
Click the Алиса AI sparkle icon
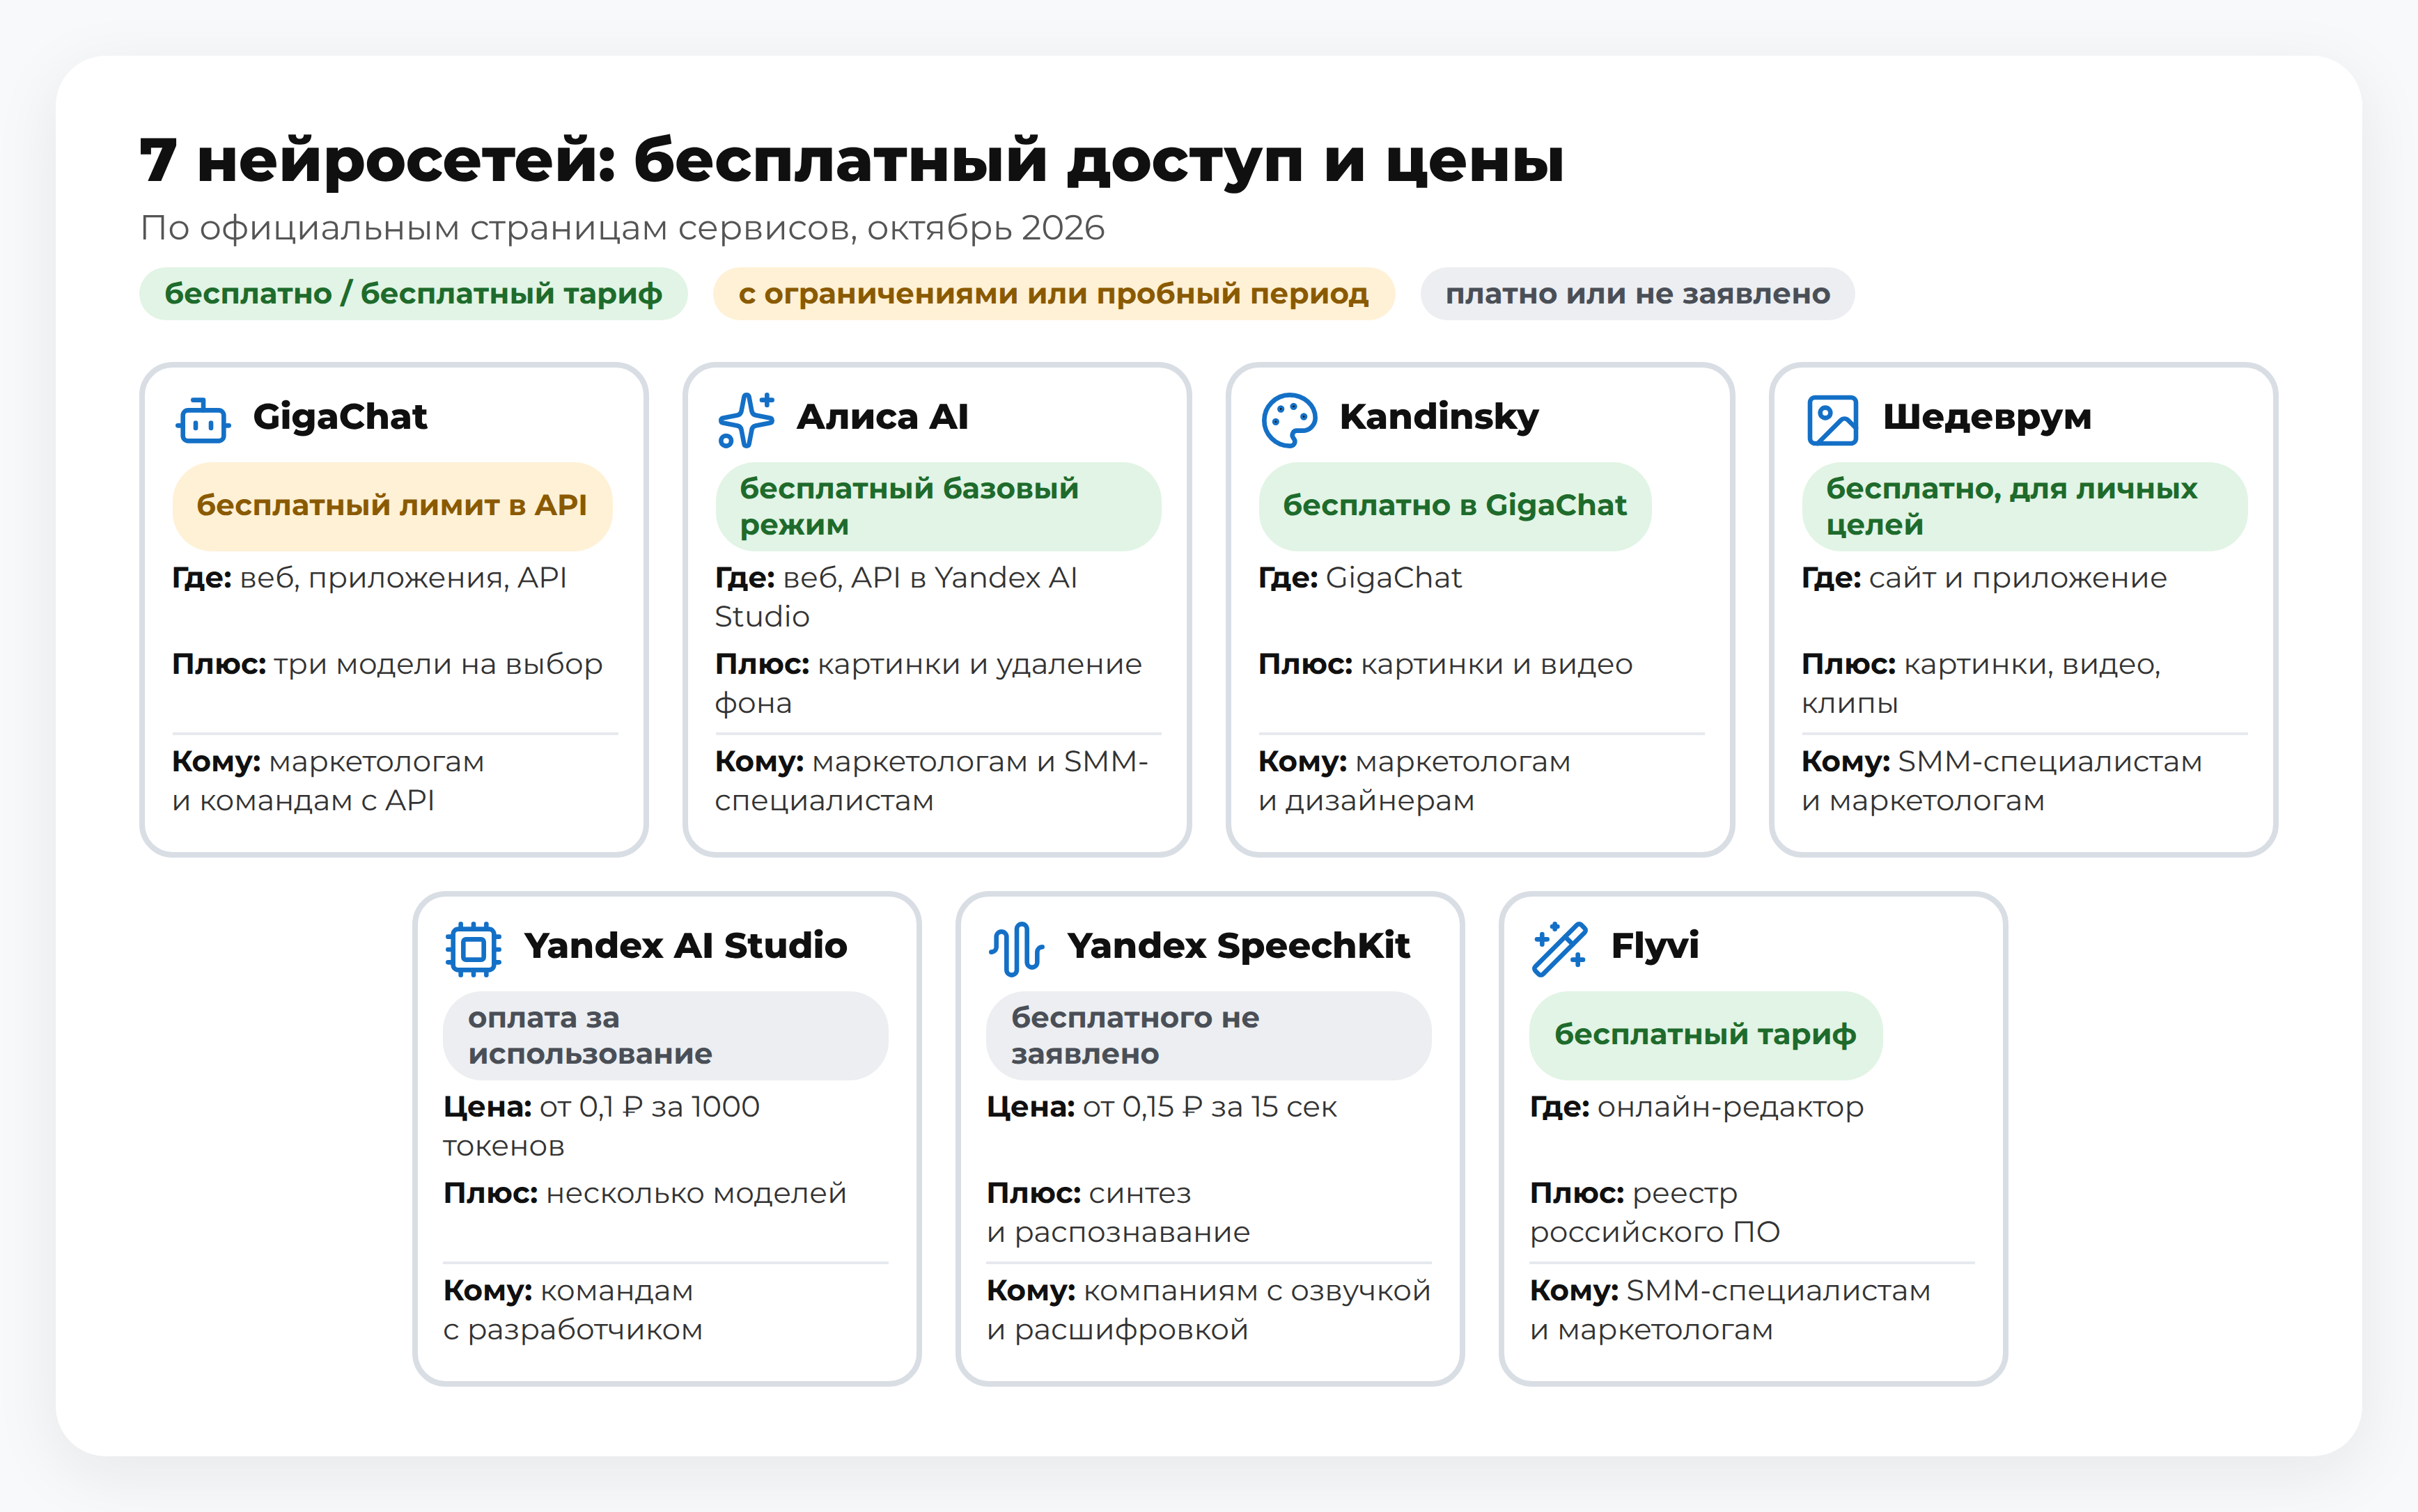tap(747, 420)
